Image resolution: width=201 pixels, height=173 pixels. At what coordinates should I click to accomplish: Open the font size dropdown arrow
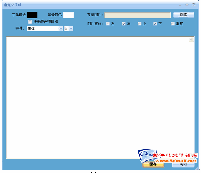[x=71, y=29]
